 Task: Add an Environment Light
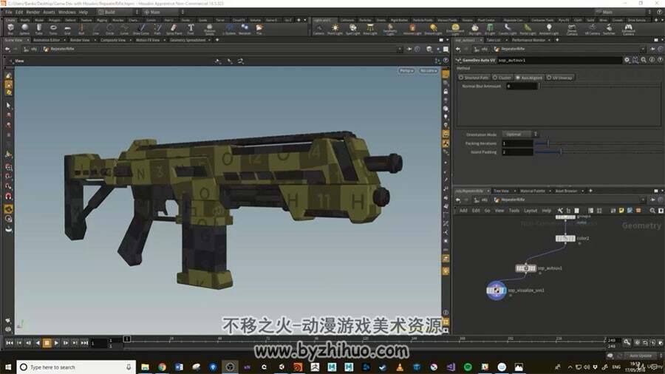[455, 29]
